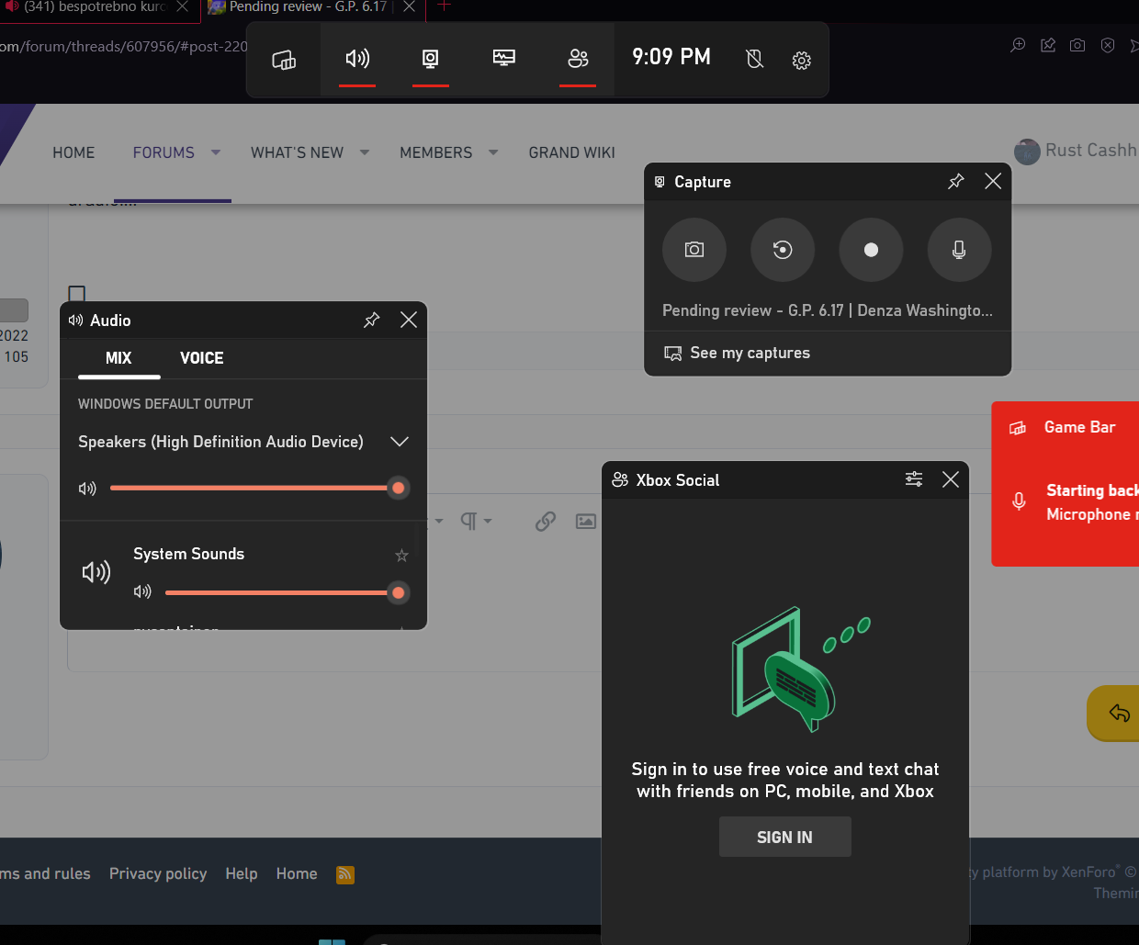Open Xbox Social options icon
Image resolution: width=1139 pixels, height=945 pixels.
point(914,479)
